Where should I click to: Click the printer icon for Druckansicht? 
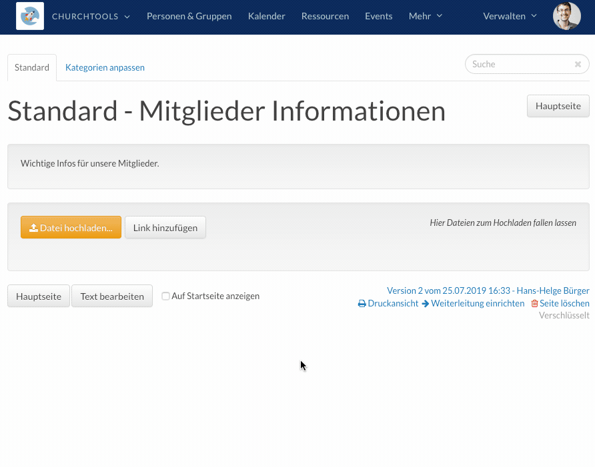click(362, 304)
